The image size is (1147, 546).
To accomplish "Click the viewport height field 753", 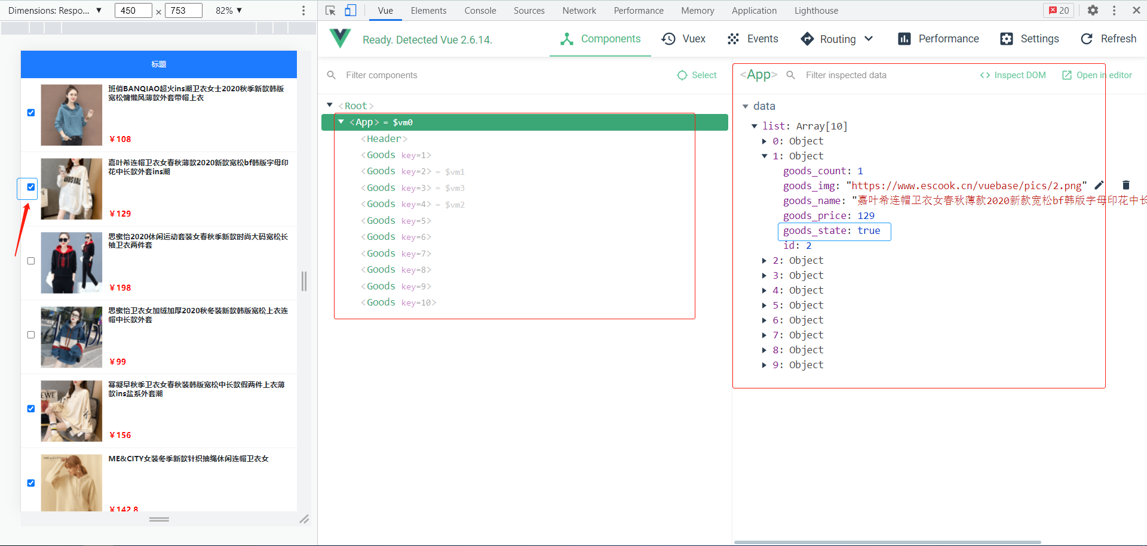I will (183, 11).
